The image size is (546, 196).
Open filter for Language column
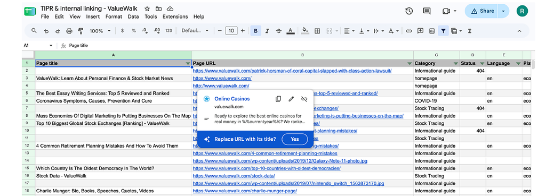518,64
